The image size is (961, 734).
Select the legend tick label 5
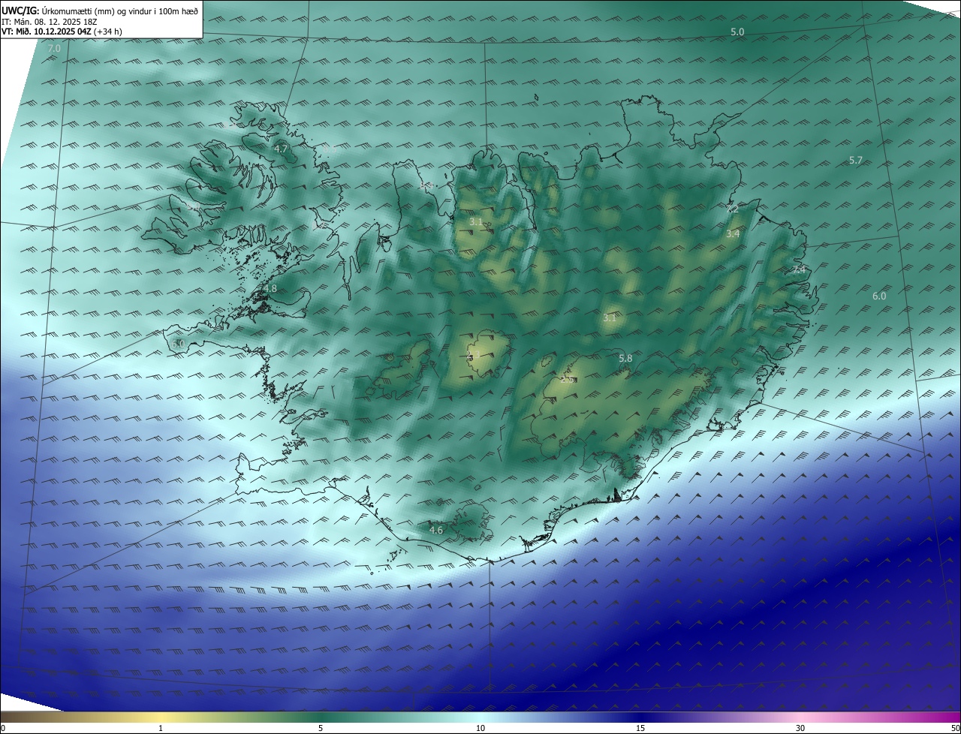click(x=321, y=728)
